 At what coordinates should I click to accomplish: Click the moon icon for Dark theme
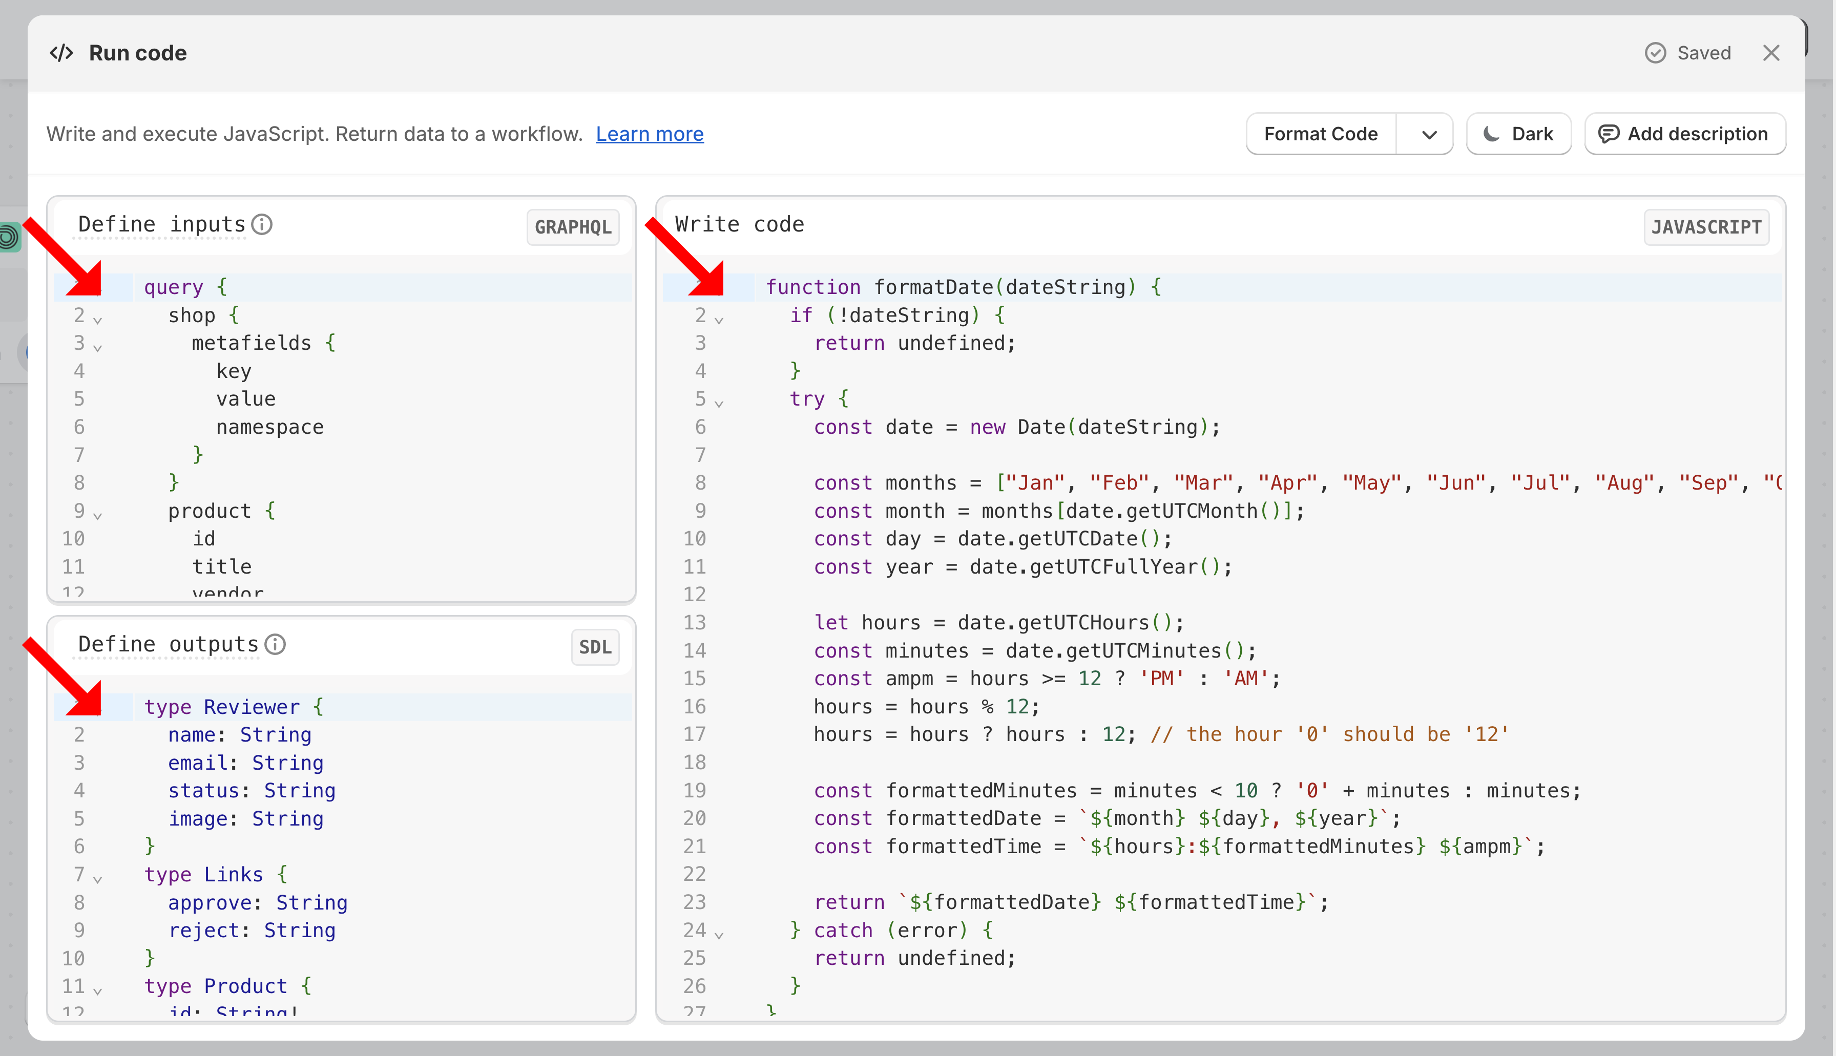click(x=1491, y=134)
